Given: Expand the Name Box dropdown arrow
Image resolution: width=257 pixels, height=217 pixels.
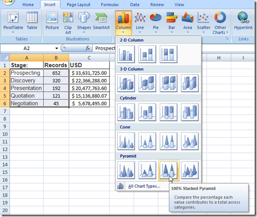Looking at the screenshot, I should click(x=57, y=48).
